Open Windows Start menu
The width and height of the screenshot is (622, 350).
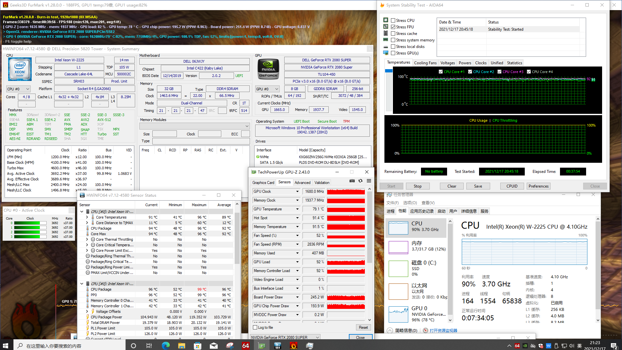click(x=6, y=345)
